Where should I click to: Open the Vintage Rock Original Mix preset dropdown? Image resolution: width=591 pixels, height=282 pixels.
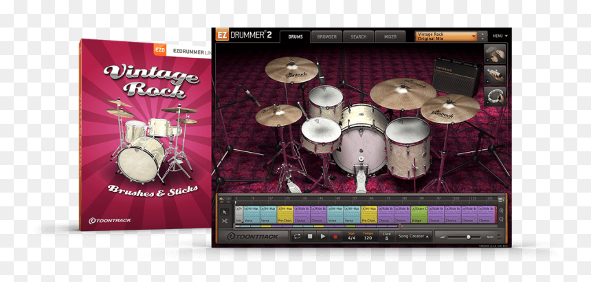[x=446, y=36]
